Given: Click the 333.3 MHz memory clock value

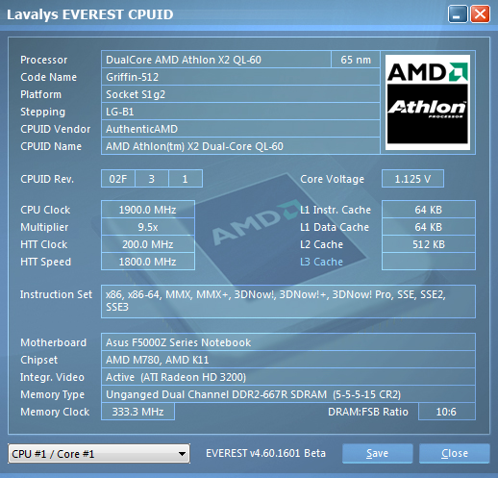Looking at the screenshot, I should [x=137, y=412].
